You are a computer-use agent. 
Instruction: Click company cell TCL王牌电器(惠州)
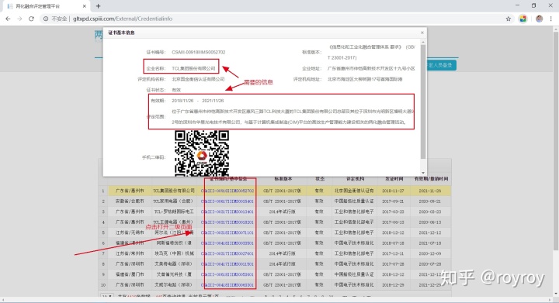pos(174,222)
